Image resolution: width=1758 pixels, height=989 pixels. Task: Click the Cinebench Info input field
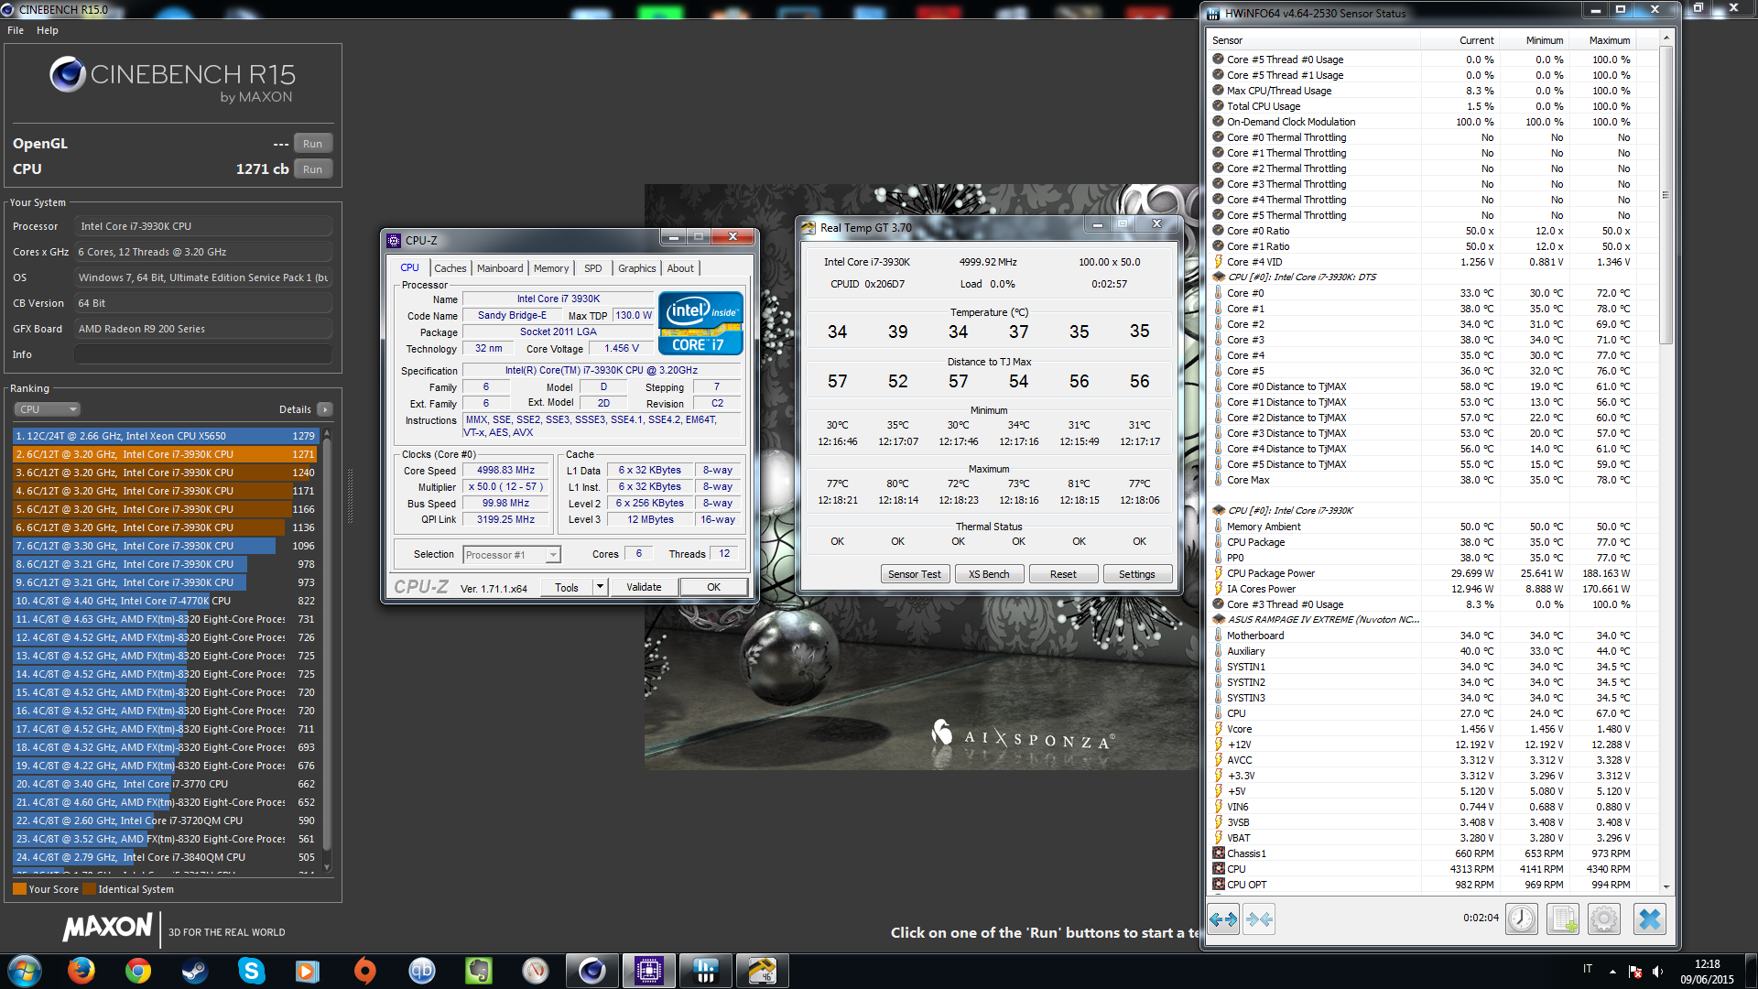(x=203, y=354)
